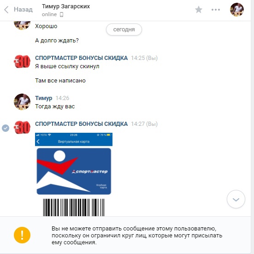The image size is (254, 254).
Task: Toggle the selected checkmark on the 14:27 message
Action: click(x=6, y=128)
